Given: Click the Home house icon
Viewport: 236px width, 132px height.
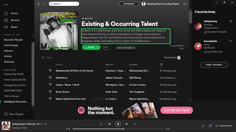Looking at the screenshot, I should click(x=6, y=13).
